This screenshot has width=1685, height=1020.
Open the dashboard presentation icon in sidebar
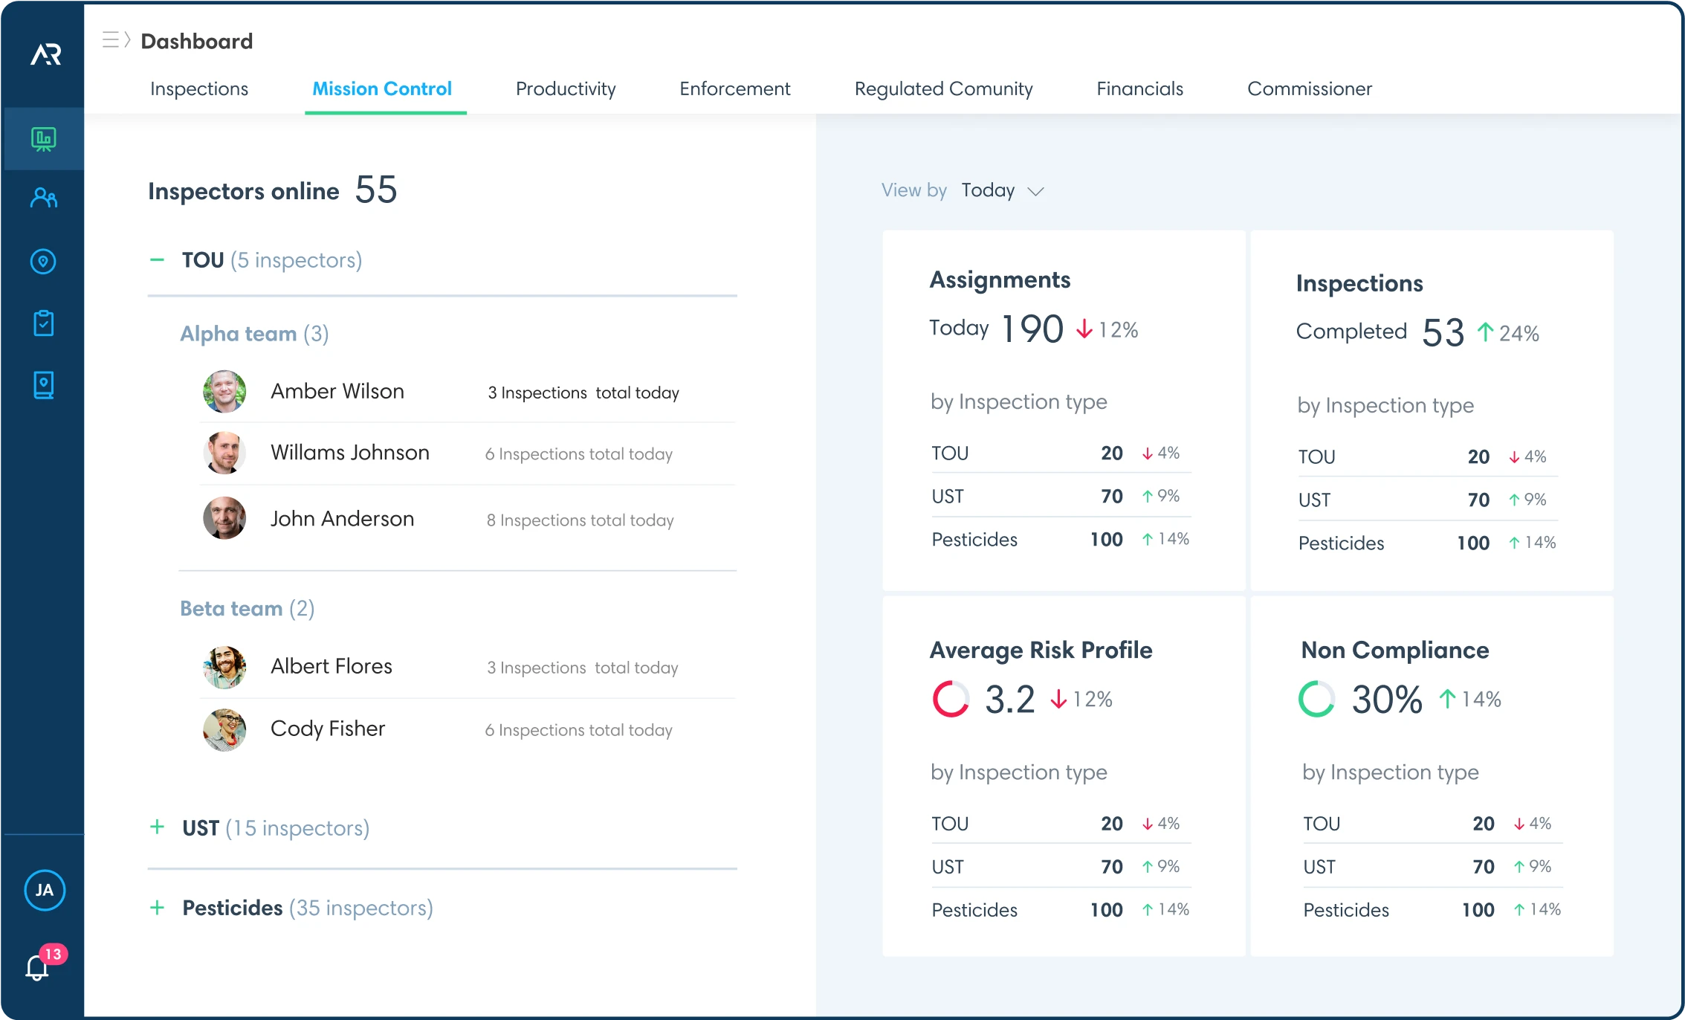point(44,139)
